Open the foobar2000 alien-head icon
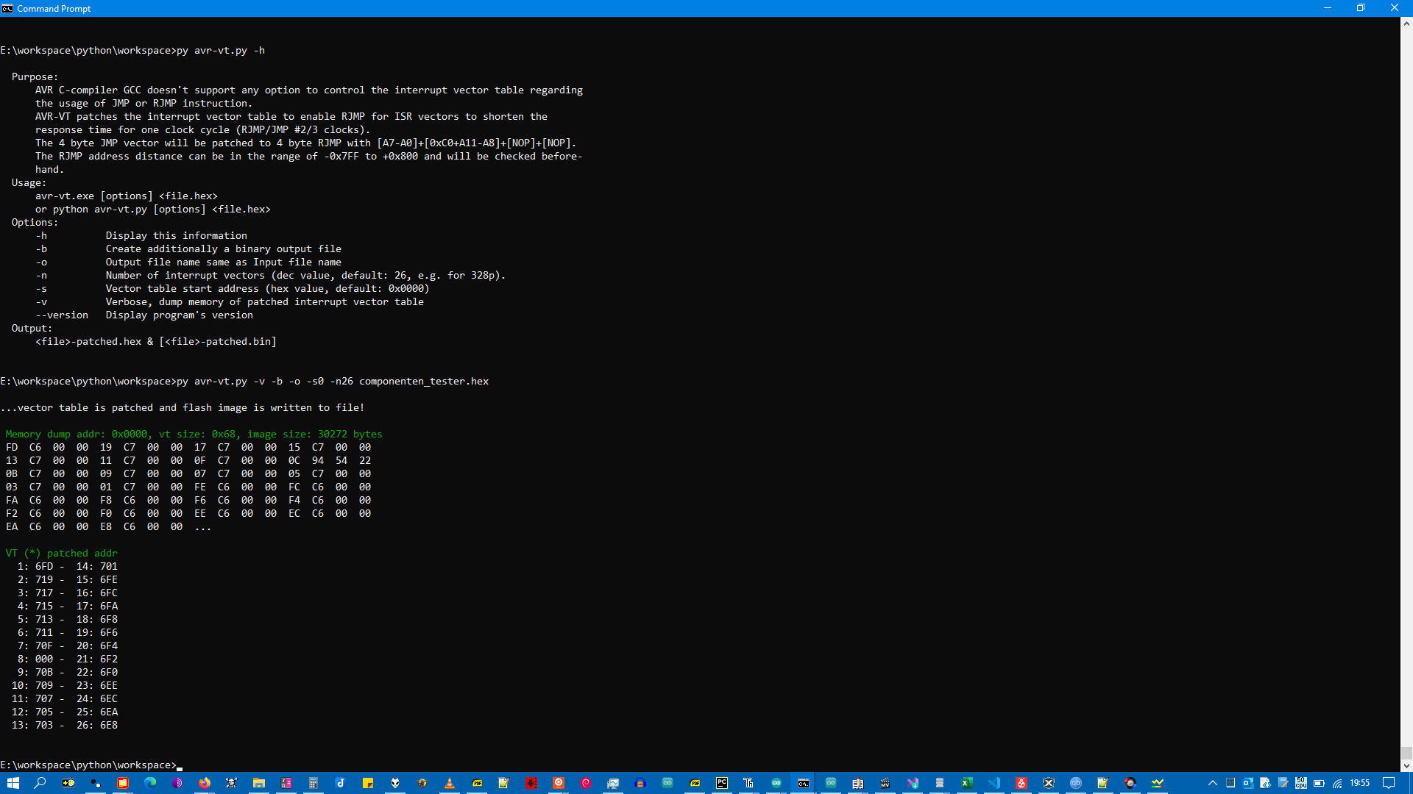This screenshot has height=794, width=1413. coord(395,783)
